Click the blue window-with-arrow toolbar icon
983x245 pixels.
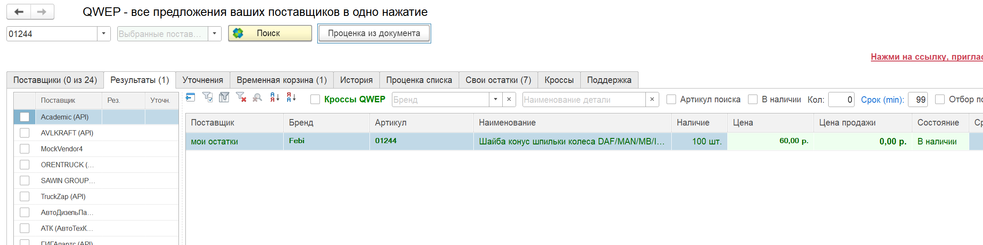point(190,98)
